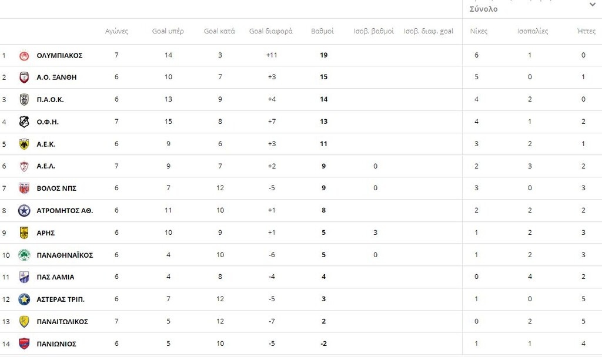Click the O.F.I. team badge icon

pyautogui.click(x=24, y=122)
